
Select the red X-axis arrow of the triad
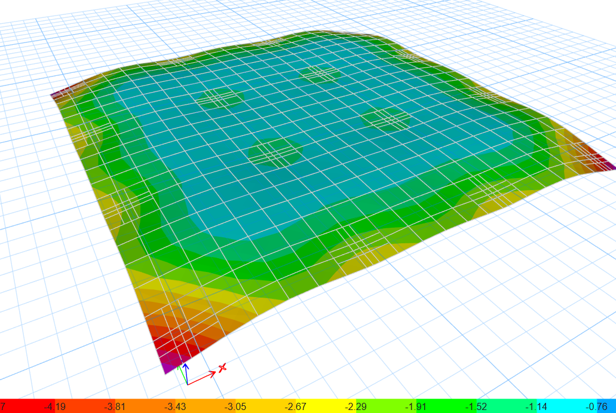point(203,377)
